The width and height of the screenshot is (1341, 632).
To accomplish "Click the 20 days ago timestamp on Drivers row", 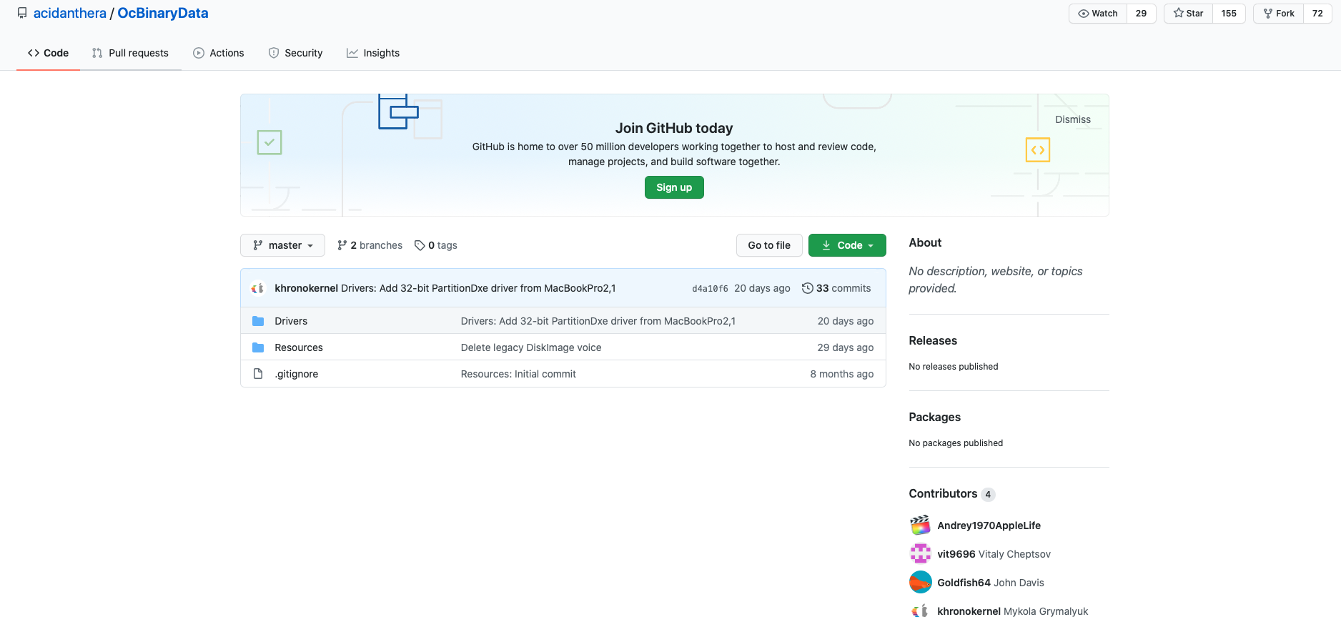I will [x=846, y=321].
